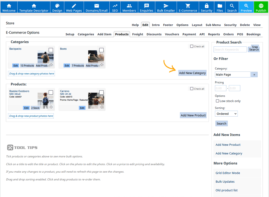Focus the Search Keywords field
The image size is (269, 197).
pyautogui.click(x=230, y=49)
